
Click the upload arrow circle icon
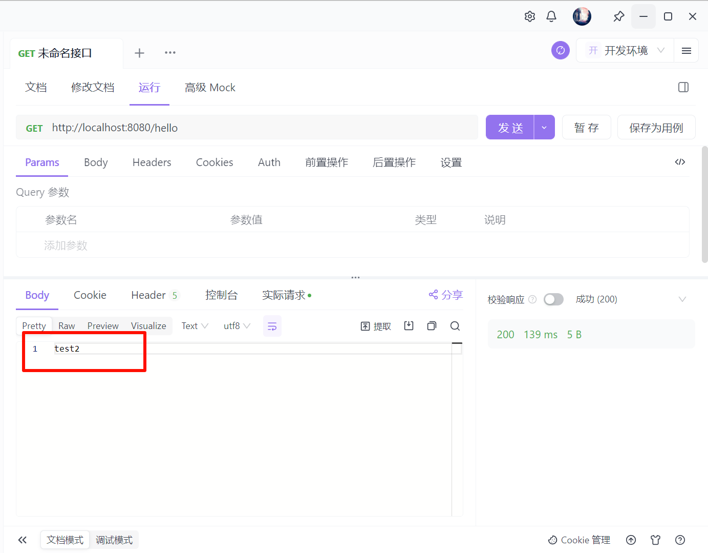tap(631, 540)
